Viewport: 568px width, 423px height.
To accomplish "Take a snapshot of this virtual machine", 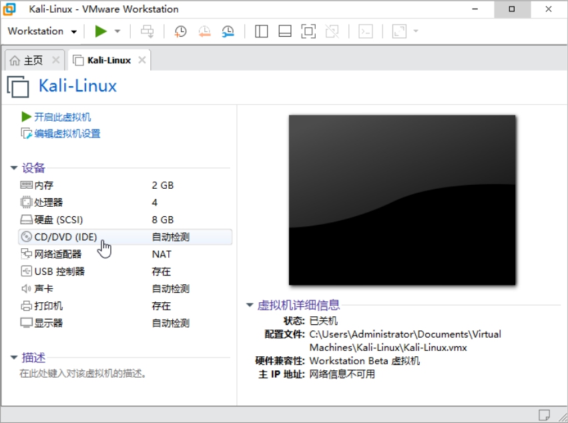I will pyautogui.click(x=180, y=31).
